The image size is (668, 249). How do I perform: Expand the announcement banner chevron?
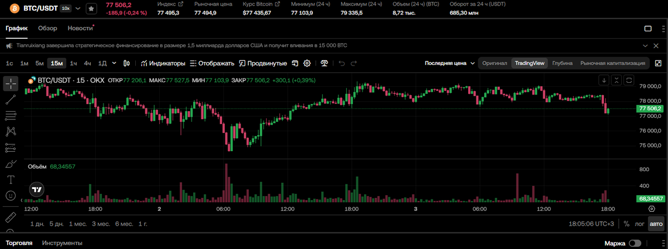click(x=646, y=46)
